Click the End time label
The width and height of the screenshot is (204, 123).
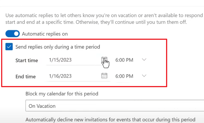click(x=26, y=76)
